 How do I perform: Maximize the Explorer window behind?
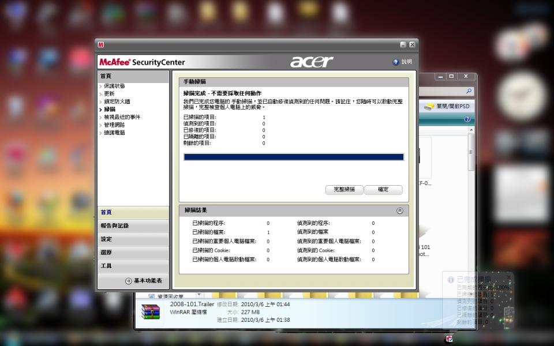pyautogui.click(x=451, y=76)
